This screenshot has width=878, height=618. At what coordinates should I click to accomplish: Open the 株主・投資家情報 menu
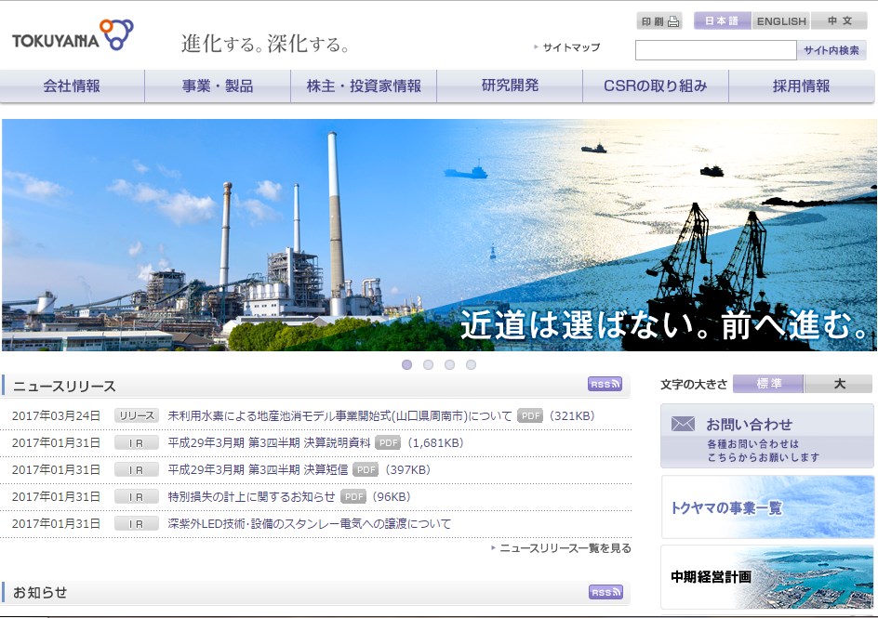(364, 86)
